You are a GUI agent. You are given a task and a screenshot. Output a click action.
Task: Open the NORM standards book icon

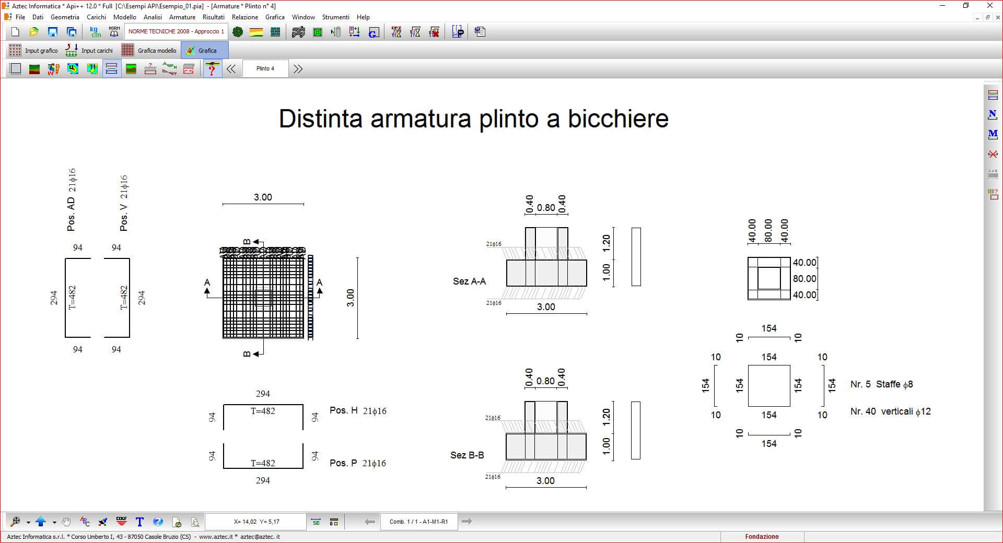pyautogui.click(x=114, y=32)
